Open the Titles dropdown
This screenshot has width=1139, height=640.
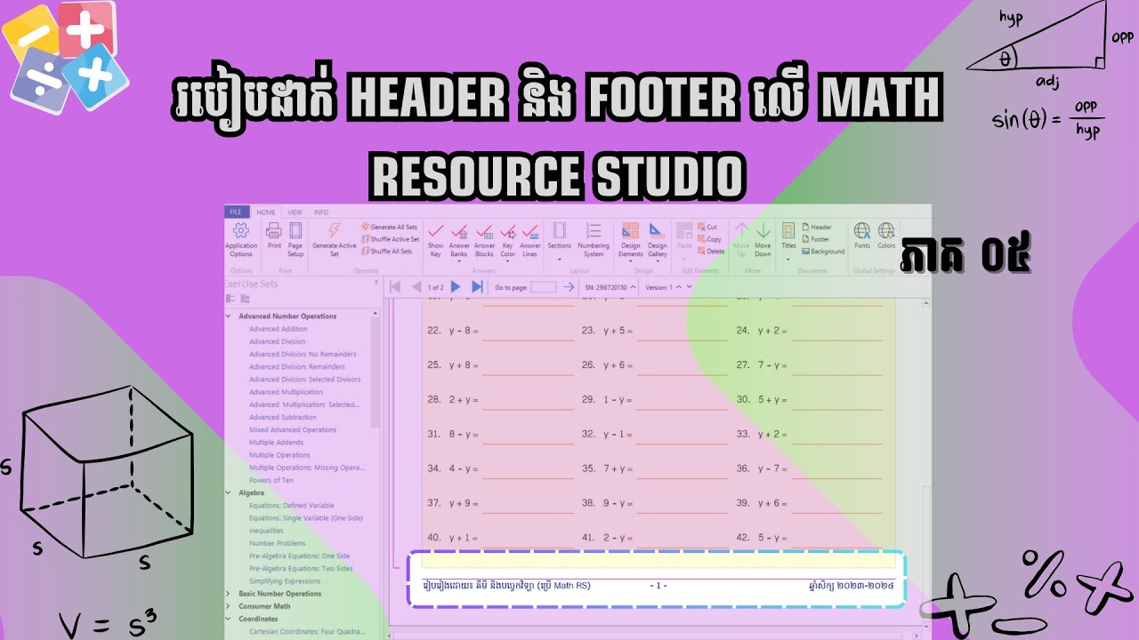(x=788, y=240)
